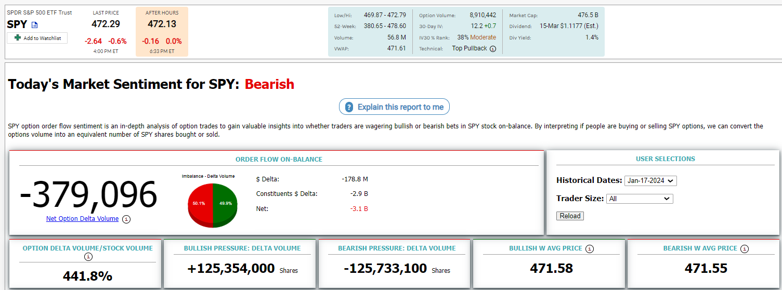782x290 pixels.
Task: Open the Trader Size dropdown
Action: [x=640, y=199]
